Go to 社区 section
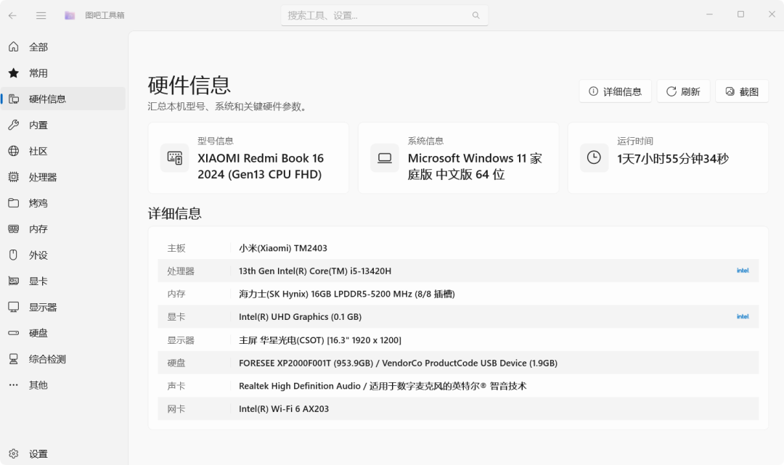The height and width of the screenshot is (465, 784). click(63, 151)
